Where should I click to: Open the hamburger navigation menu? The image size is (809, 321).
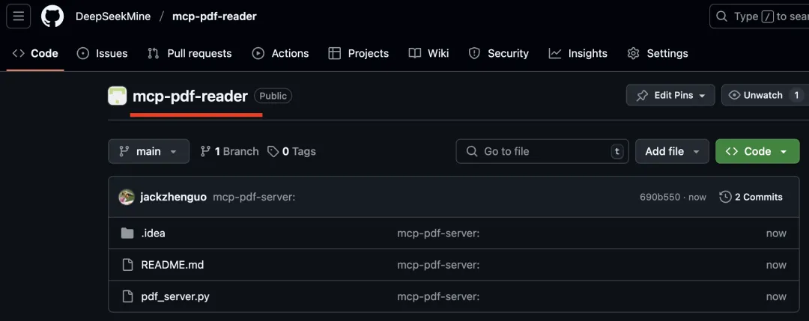19,16
